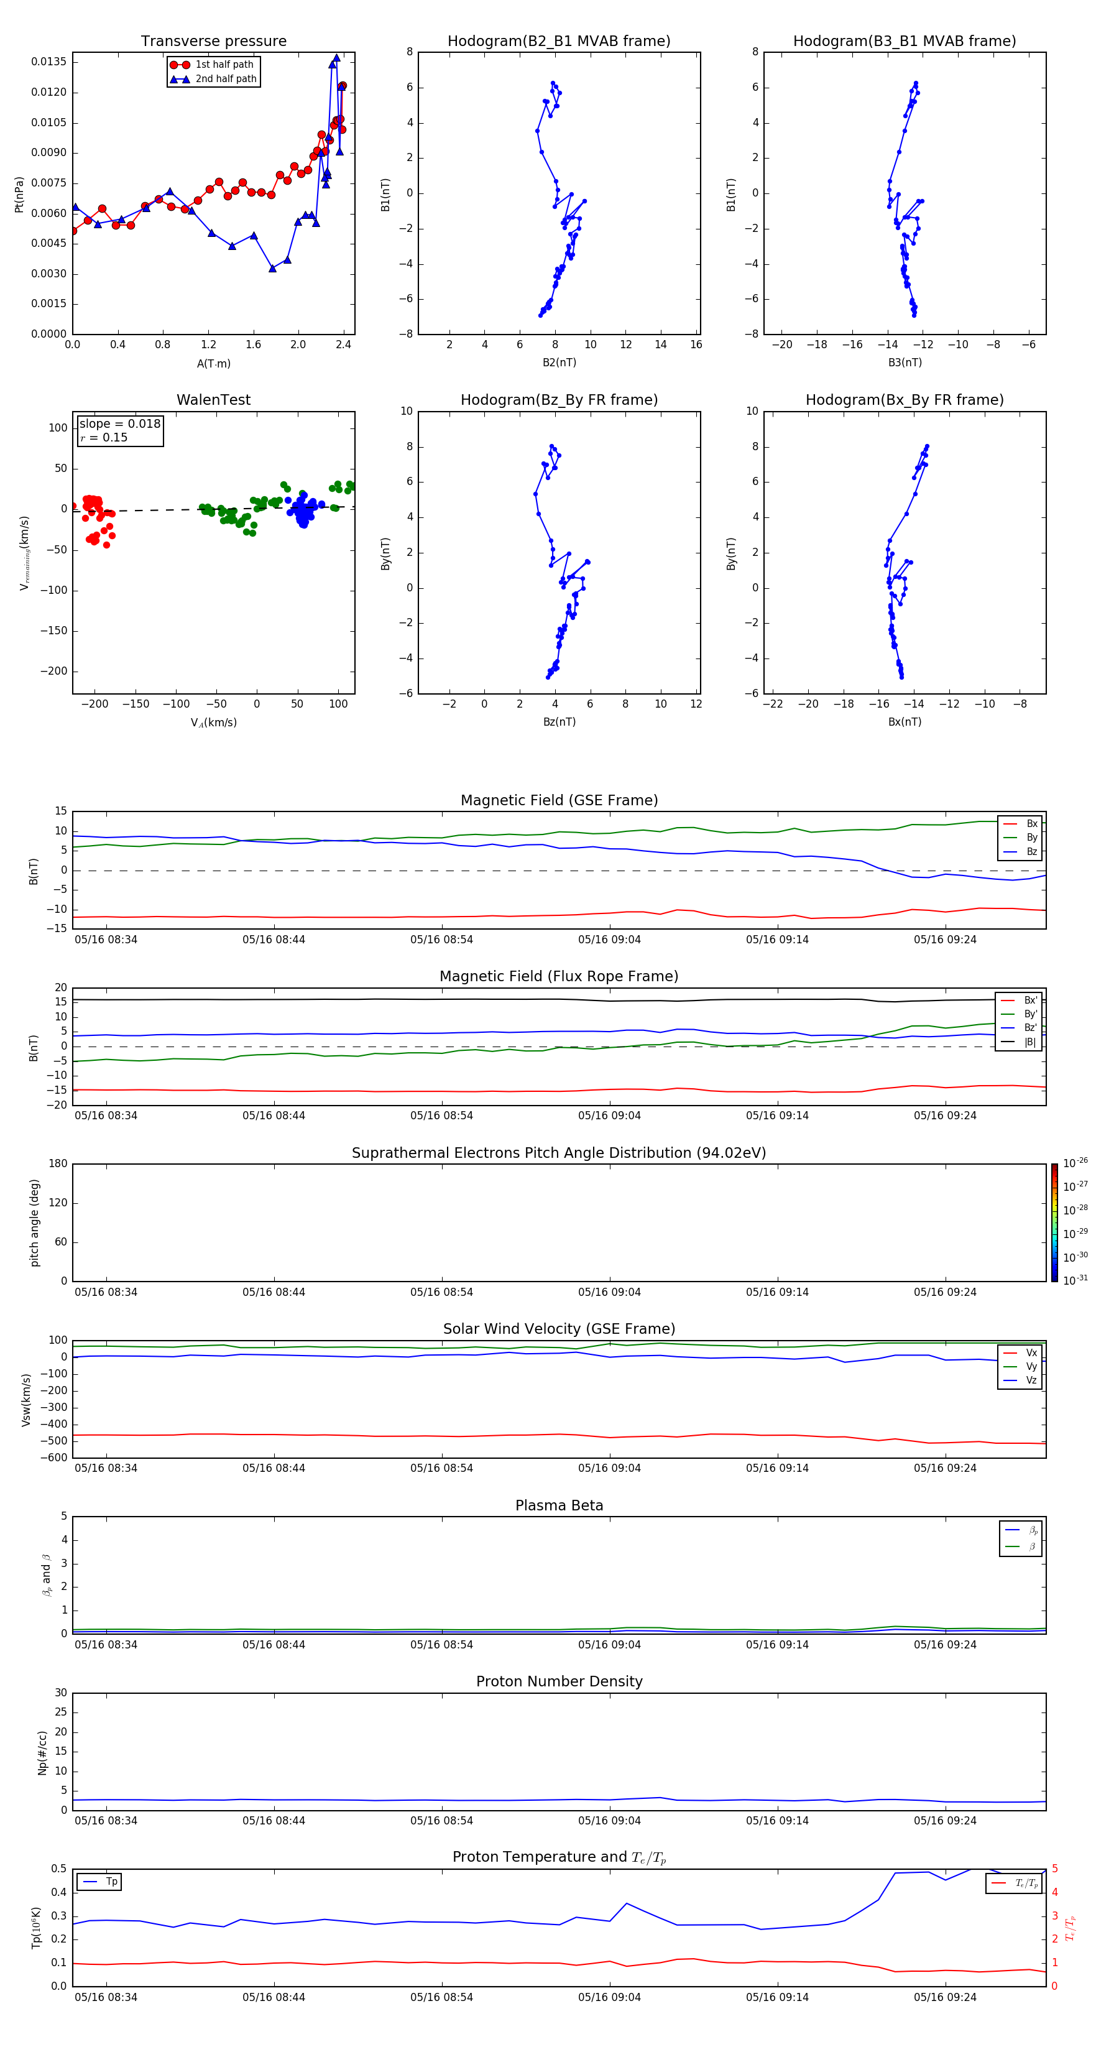Image resolution: width=1119 pixels, height=2052 pixels.
Task: Click the "V_A(km/s)" x-axis label
Action: (x=213, y=723)
